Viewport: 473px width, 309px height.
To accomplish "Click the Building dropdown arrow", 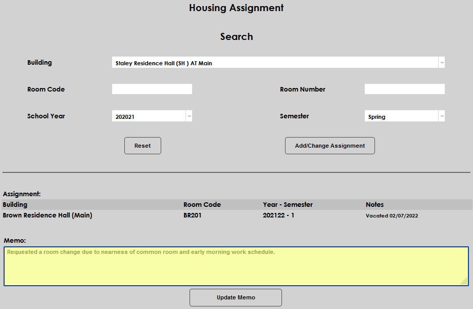I will [441, 62].
